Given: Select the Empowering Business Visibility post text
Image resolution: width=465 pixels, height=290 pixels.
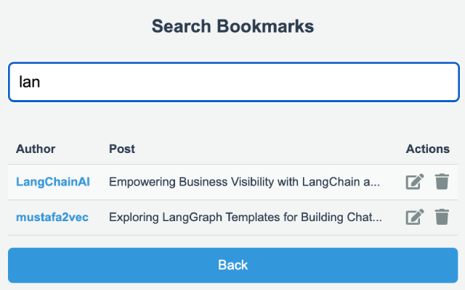Looking at the screenshot, I should tap(244, 182).
